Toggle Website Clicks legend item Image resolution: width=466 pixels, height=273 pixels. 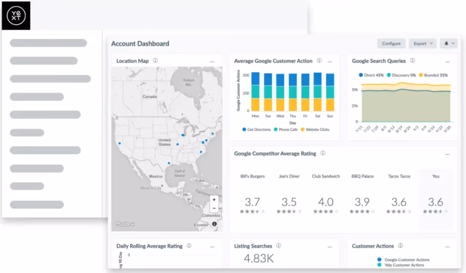pyautogui.click(x=315, y=130)
